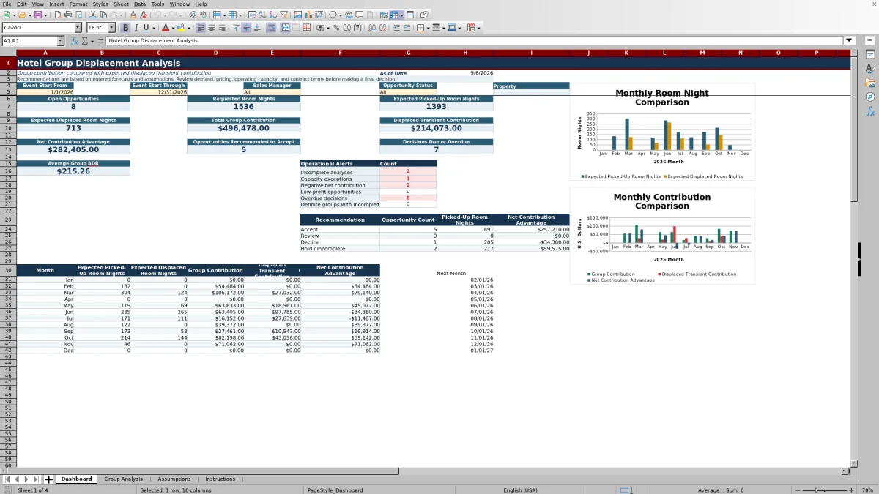Switch to the Group Analysis sheet tab
The width and height of the screenshot is (879, 494).
coord(123,479)
